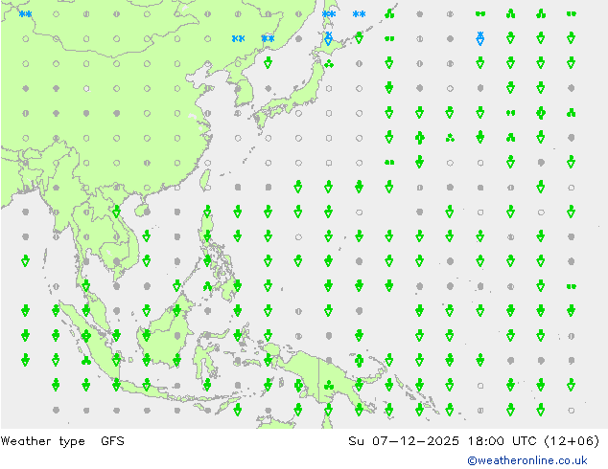608x469 pixels.
Task: Open the weatheronline.co.uk copyright link
Action: [x=526, y=460]
